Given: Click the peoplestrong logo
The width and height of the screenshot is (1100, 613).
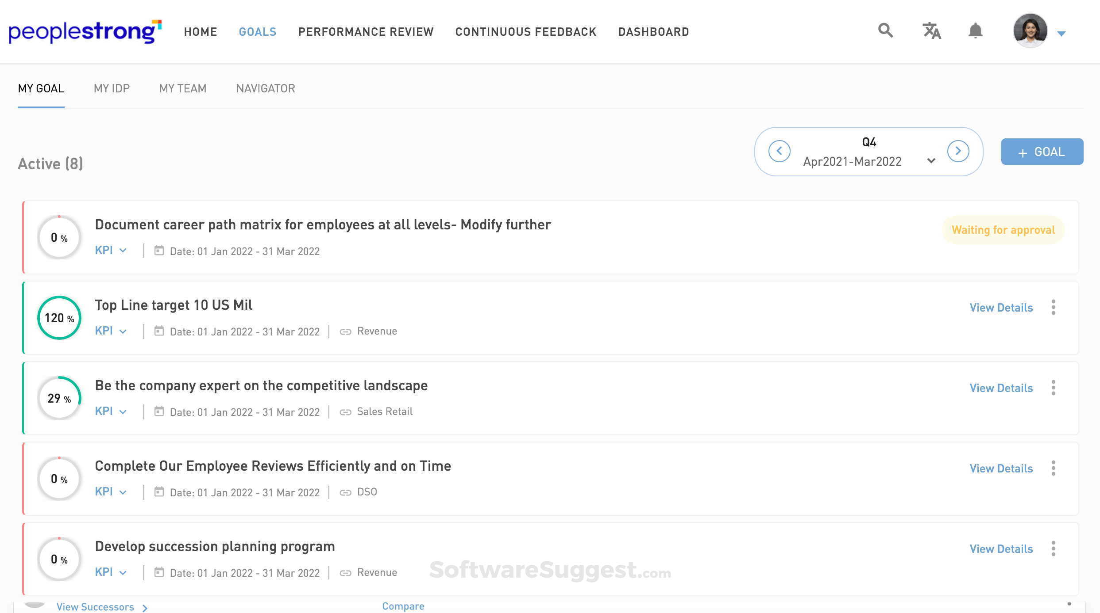Looking at the screenshot, I should click(85, 31).
